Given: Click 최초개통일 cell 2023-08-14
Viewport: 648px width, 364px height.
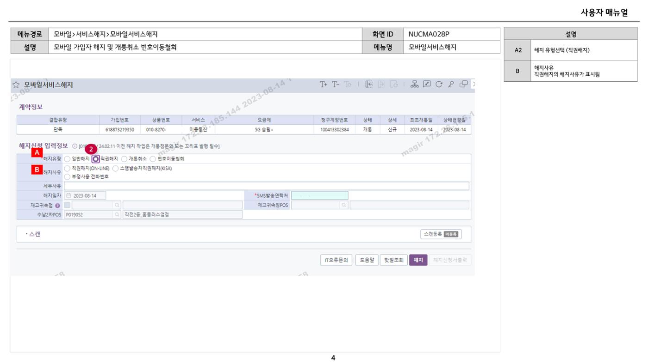Looking at the screenshot, I should point(421,130).
